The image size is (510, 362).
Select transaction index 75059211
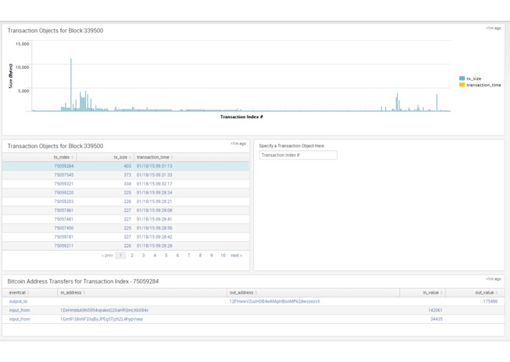64,245
